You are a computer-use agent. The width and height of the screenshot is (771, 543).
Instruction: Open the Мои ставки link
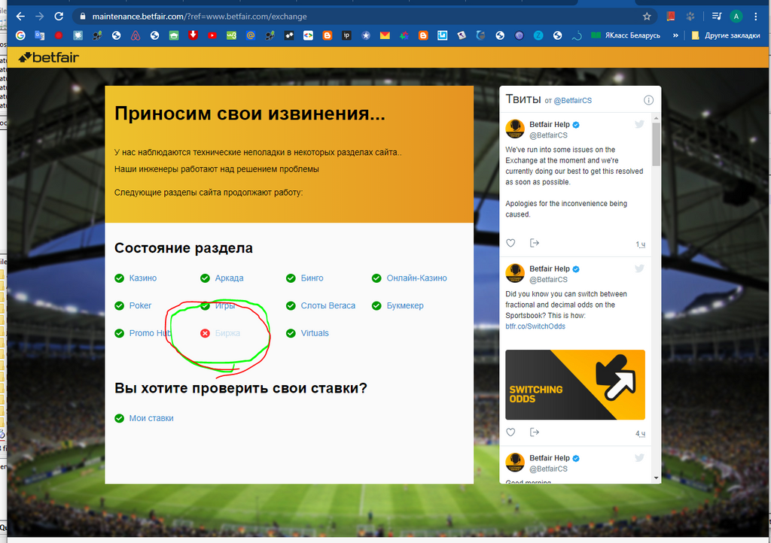(151, 418)
